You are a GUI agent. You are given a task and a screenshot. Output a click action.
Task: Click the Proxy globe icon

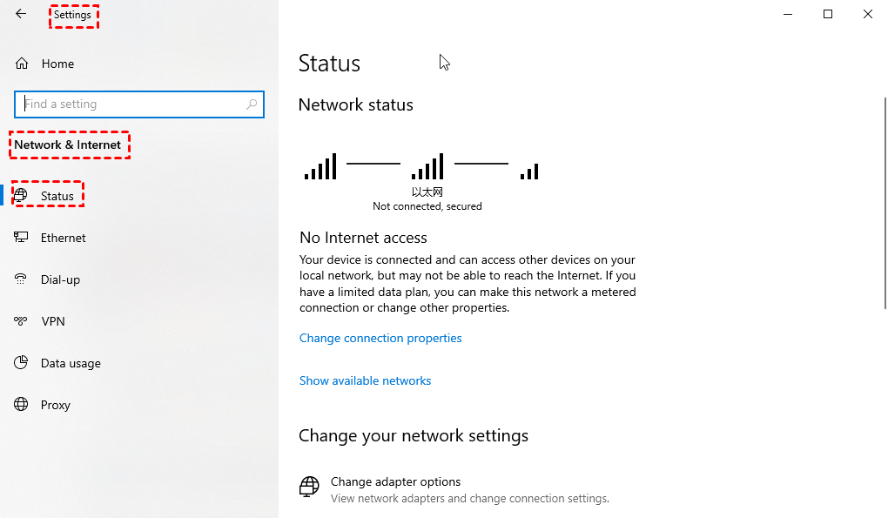[21, 404]
